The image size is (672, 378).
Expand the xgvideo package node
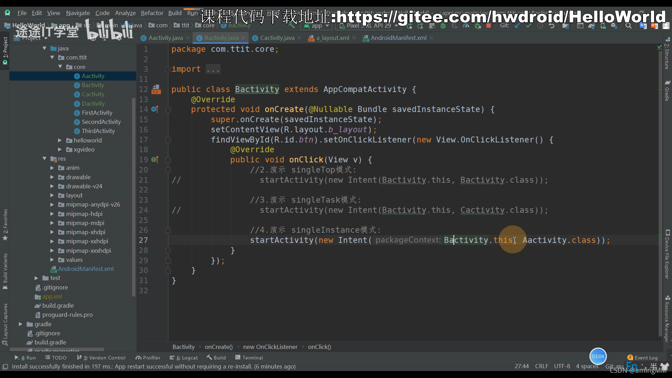coord(60,149)
